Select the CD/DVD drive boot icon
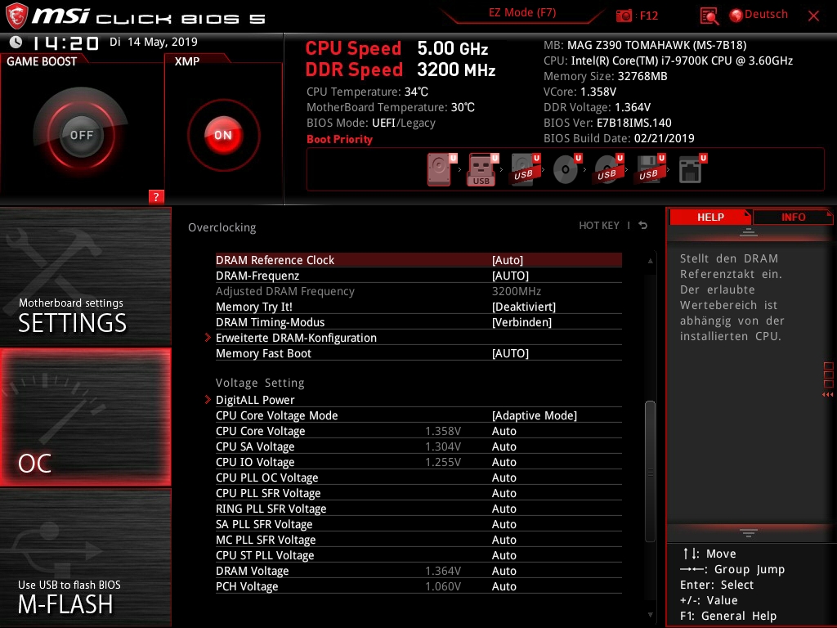This screenshot has height=628, width=837. point(565,169)
